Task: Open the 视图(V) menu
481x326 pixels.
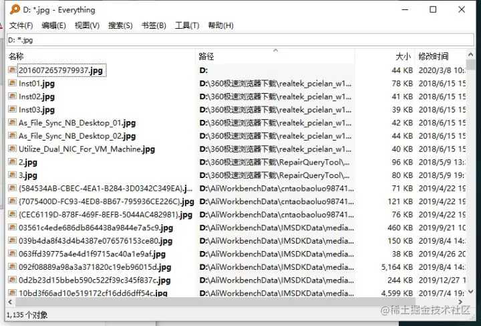Action: pos(87,25)
